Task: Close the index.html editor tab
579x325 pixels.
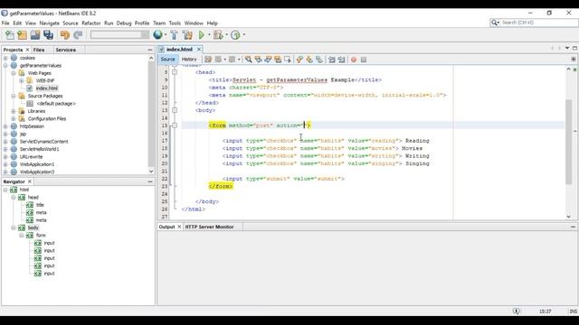Action: click(199, 49)
